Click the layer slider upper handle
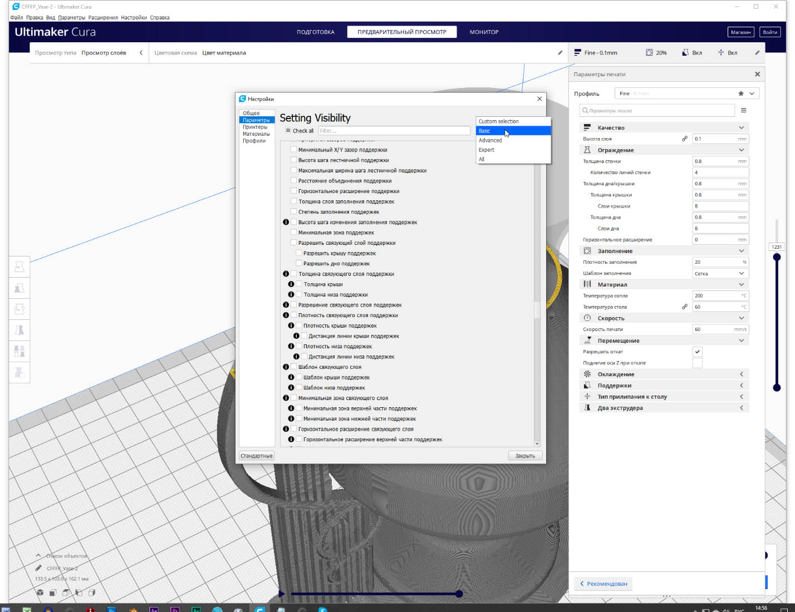 [777, 257]
